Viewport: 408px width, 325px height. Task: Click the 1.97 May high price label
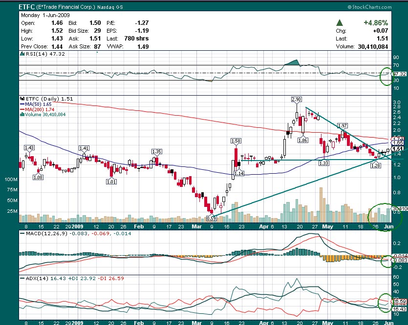point(342,125)
